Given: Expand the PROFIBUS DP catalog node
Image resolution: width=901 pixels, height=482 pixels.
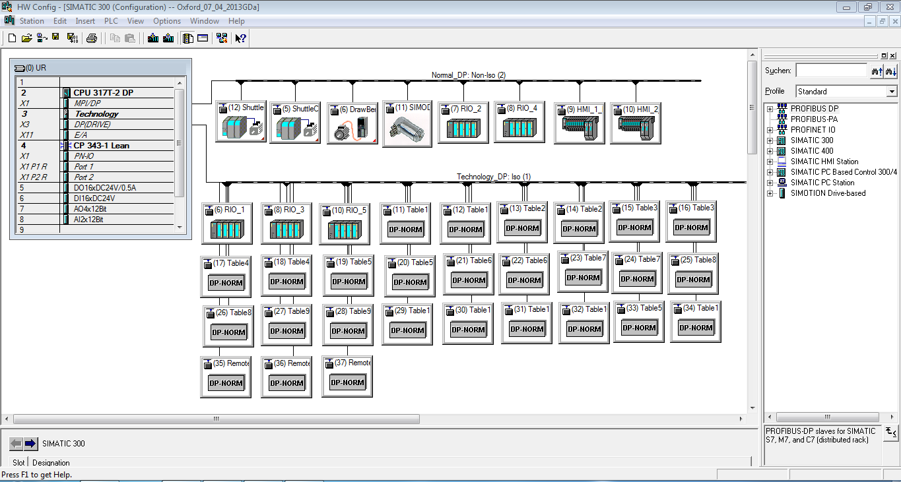Looking at the screenshot, I should 770,109.
